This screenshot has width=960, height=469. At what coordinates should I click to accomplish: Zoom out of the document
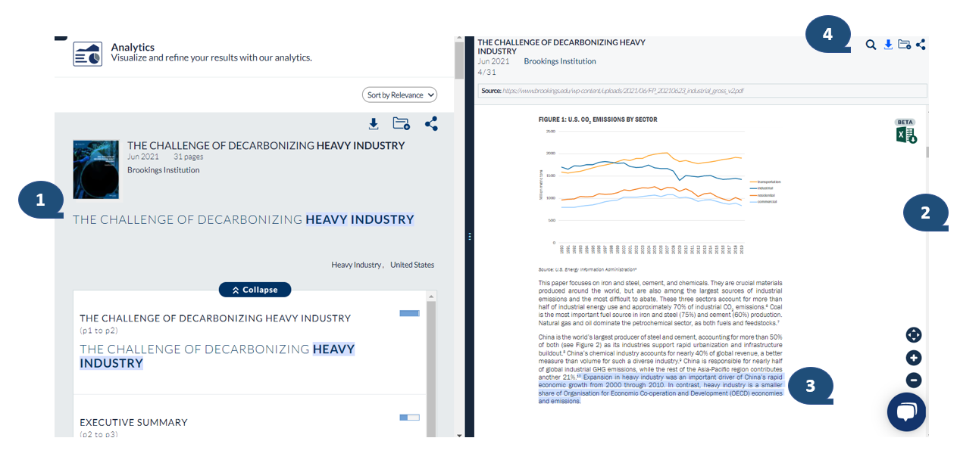913,380
